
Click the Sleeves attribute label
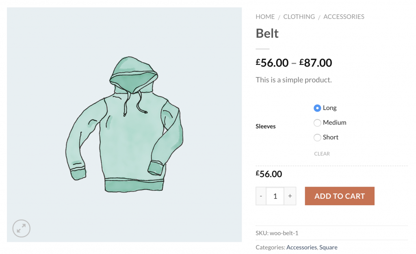point(266,126)
